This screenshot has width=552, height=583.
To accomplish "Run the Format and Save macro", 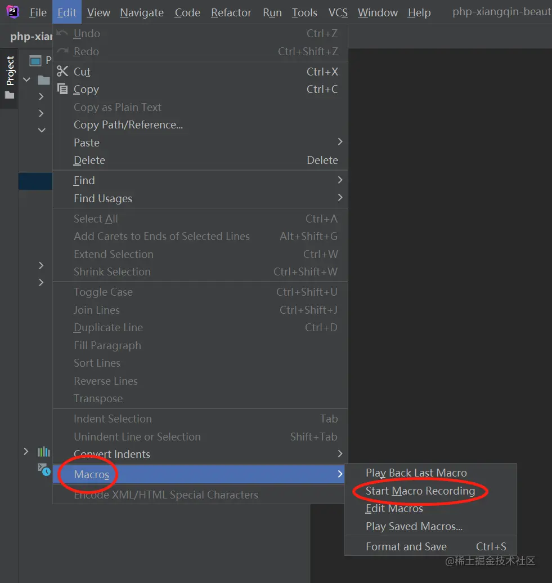I will point(430,546).
